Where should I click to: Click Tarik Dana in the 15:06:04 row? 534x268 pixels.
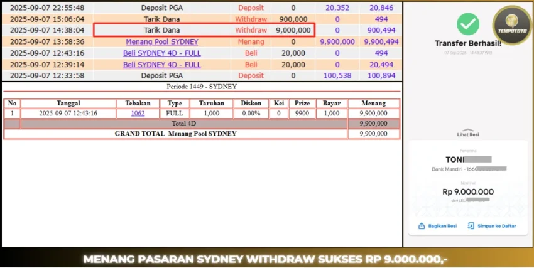click(161, 19)
